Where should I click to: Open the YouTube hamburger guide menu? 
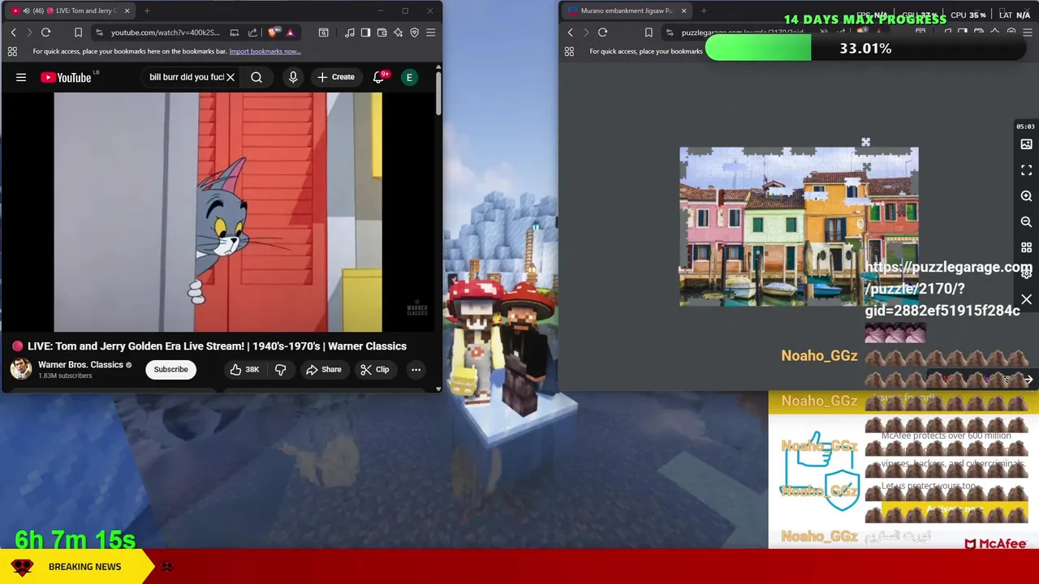(21, 77)
